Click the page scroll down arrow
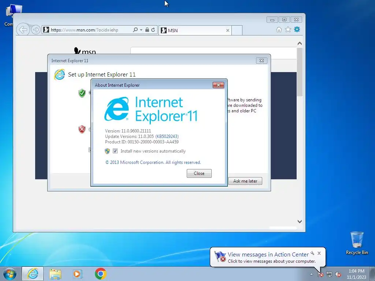375x281 pixels. pyautogui.click(x=300, y=221)
